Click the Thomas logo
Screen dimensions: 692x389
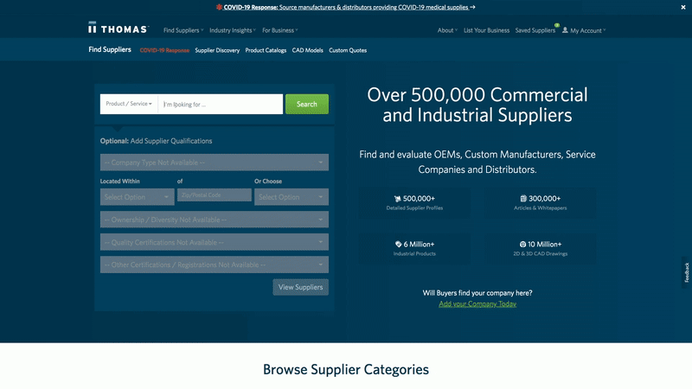coord(119,29)
